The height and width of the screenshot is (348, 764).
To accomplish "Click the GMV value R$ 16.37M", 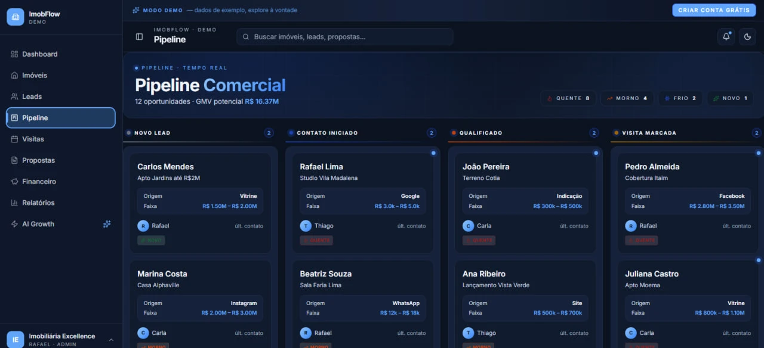I will [262, 102].
